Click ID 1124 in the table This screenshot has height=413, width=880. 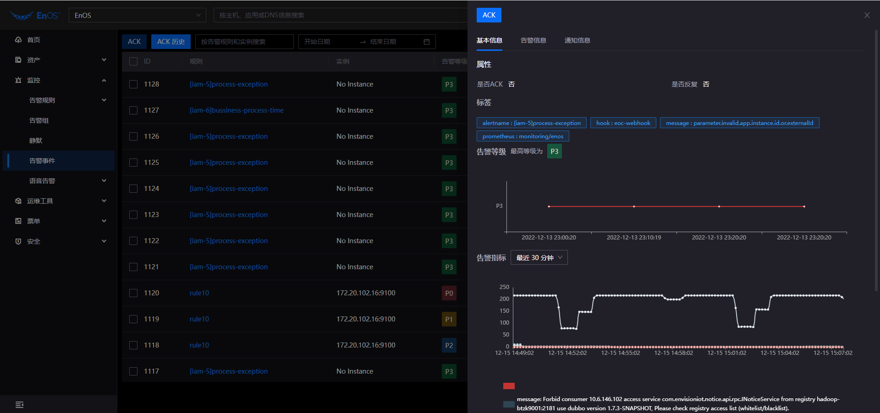tap(152, 189)
